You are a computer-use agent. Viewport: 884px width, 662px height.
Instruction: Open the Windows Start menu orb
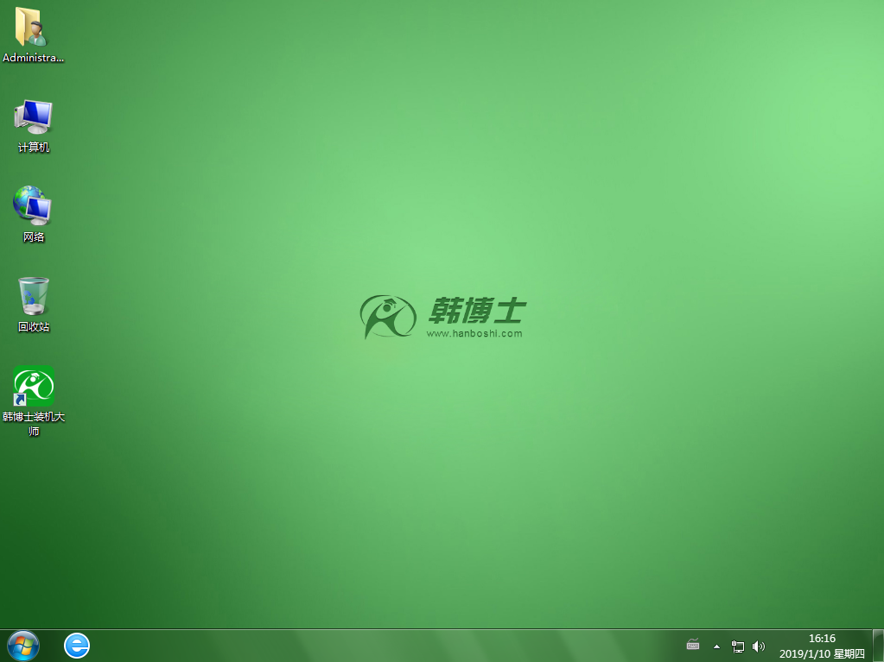pos(22,646)
